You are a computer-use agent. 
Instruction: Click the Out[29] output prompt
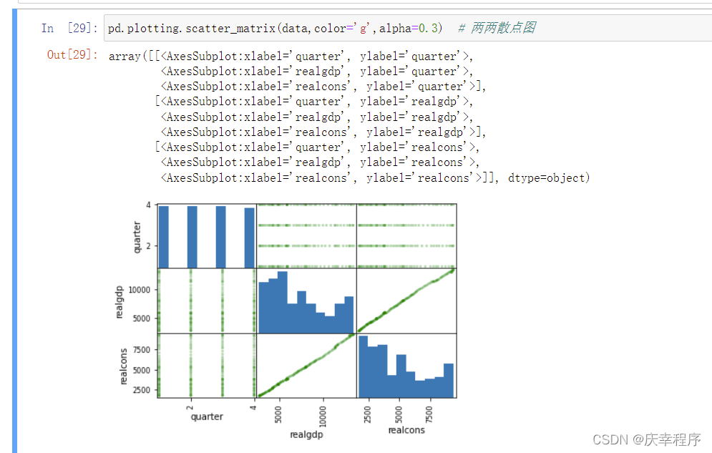coord(72,54)
